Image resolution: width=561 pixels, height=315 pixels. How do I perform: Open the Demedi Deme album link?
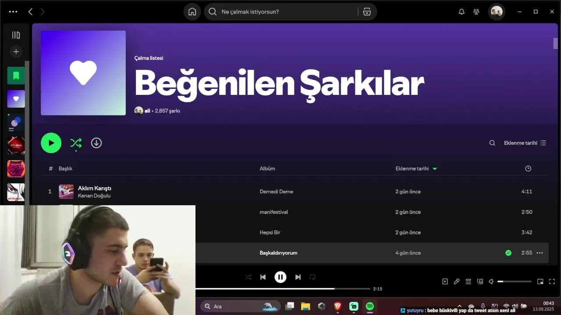click(276, 192)
